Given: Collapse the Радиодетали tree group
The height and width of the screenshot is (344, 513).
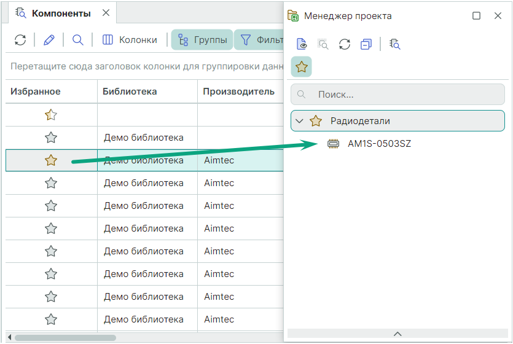Looking at the screenshot, I should pyautogui.click(x=299, y=121).
